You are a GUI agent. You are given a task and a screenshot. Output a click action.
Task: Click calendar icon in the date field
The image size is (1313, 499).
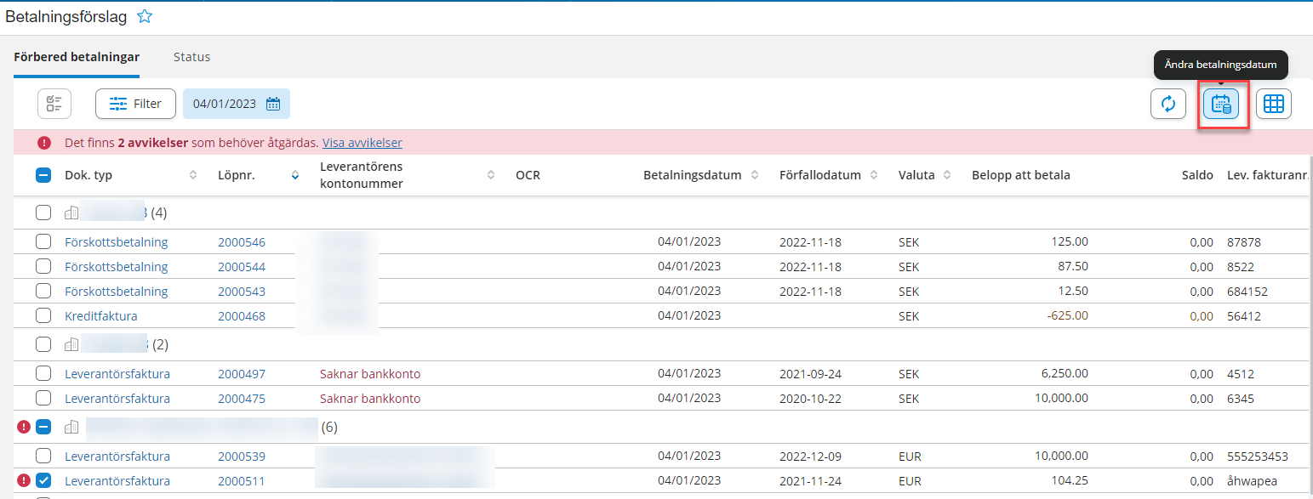click(273, 104)
